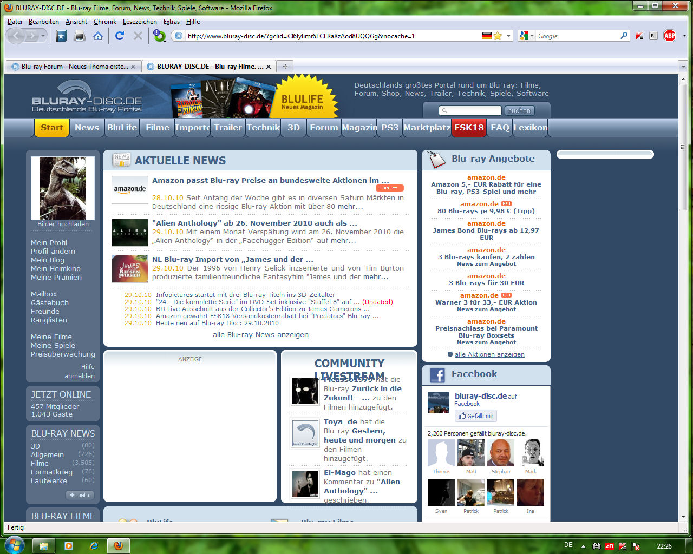Reload the page with the refresh icon

coord(120,36)
